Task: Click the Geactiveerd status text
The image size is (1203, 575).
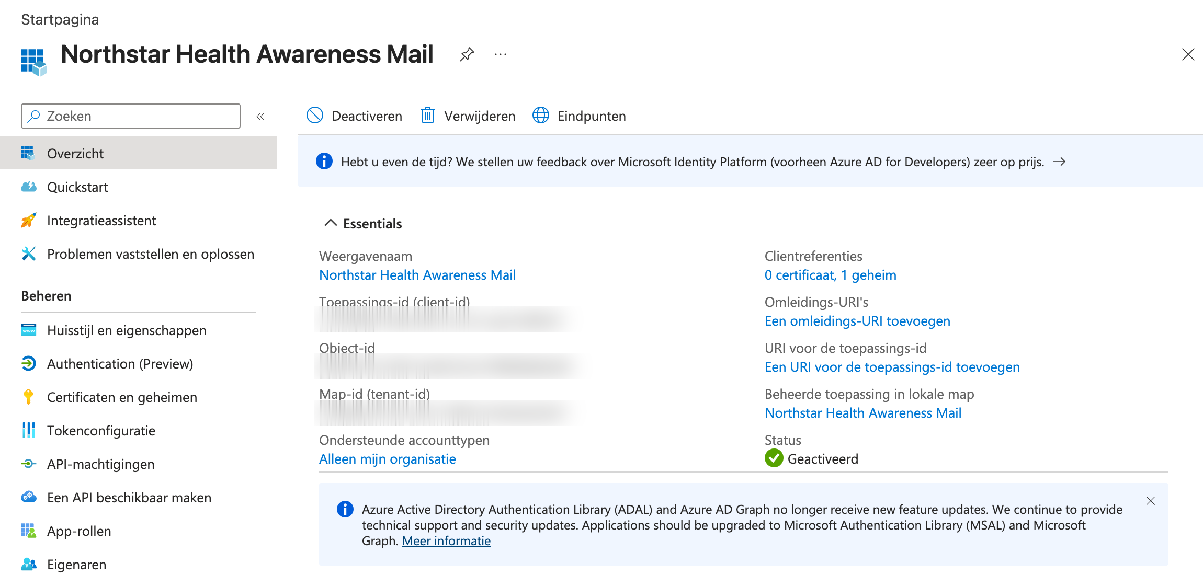Action: (823, 459)
